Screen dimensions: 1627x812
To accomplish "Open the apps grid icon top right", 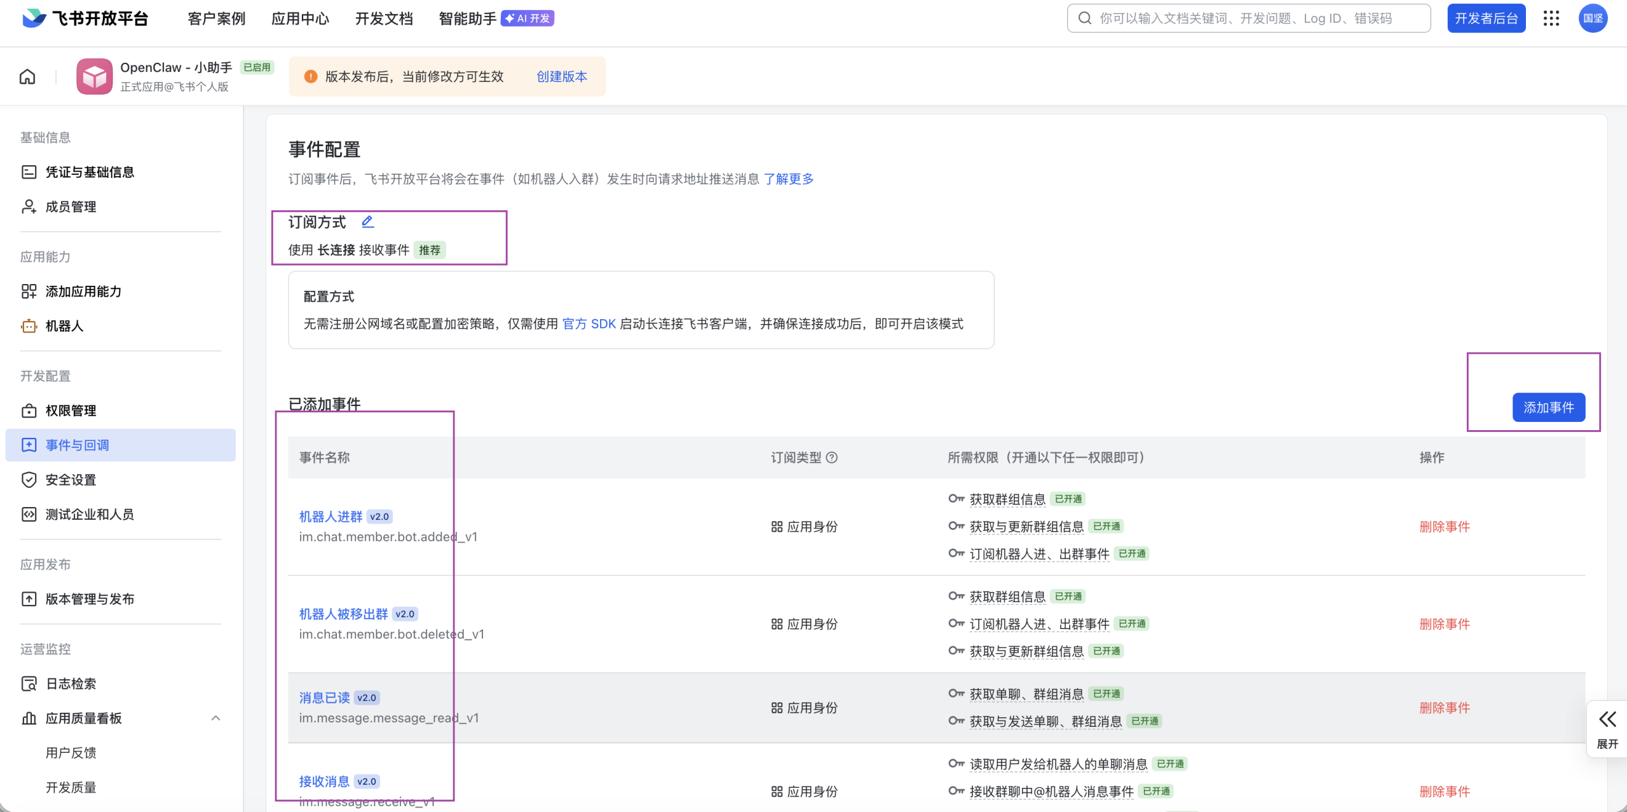I will point(1551,18).
